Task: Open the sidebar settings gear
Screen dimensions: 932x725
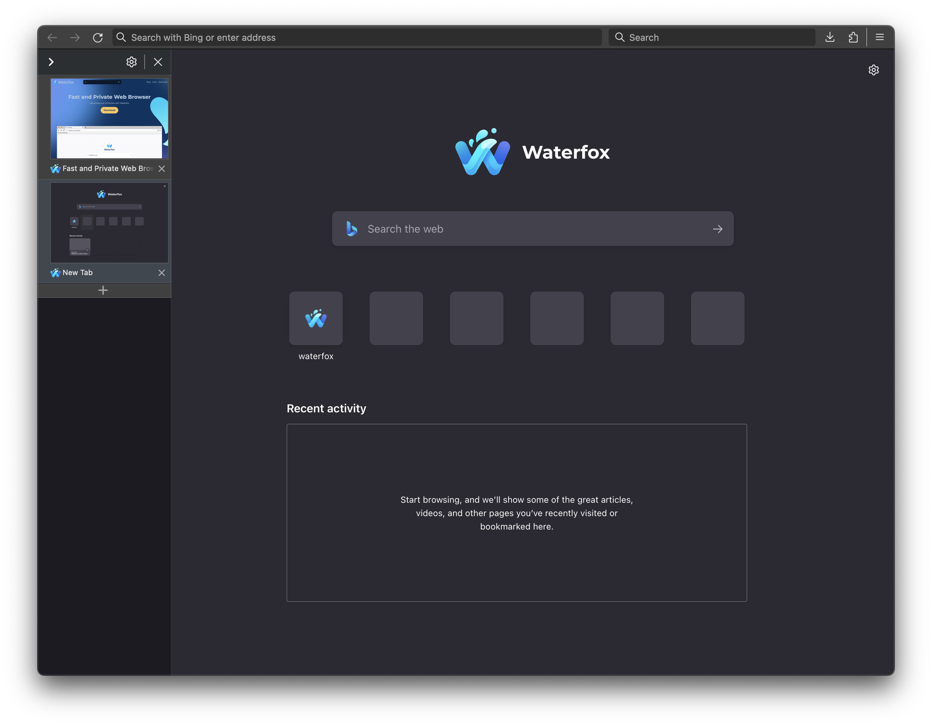Action: pyautogui.click(x=132, y=62)
